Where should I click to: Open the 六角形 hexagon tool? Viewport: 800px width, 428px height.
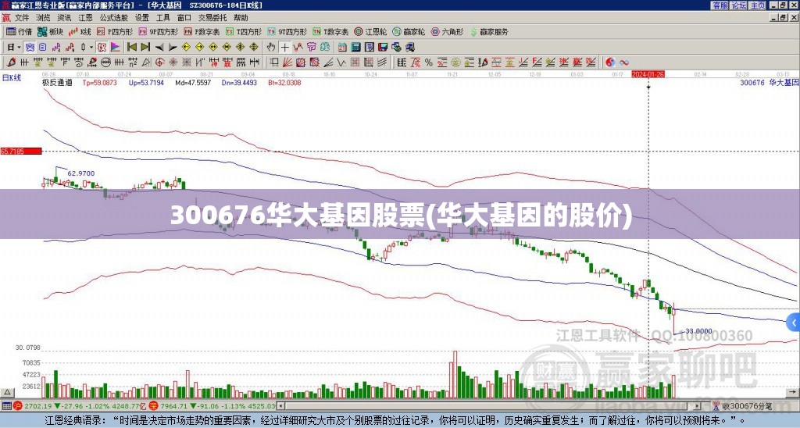pos(447,31)
